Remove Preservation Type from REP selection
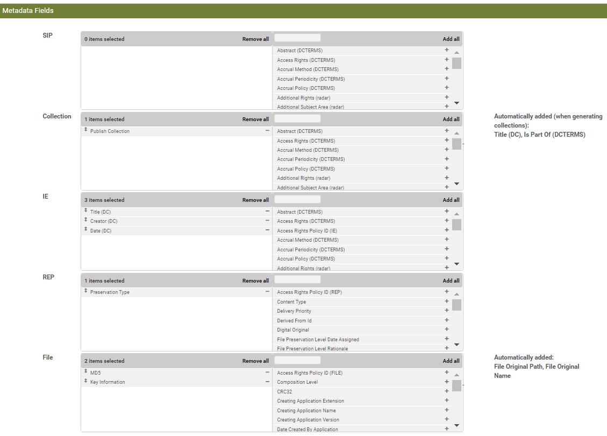 pos(267,292)
